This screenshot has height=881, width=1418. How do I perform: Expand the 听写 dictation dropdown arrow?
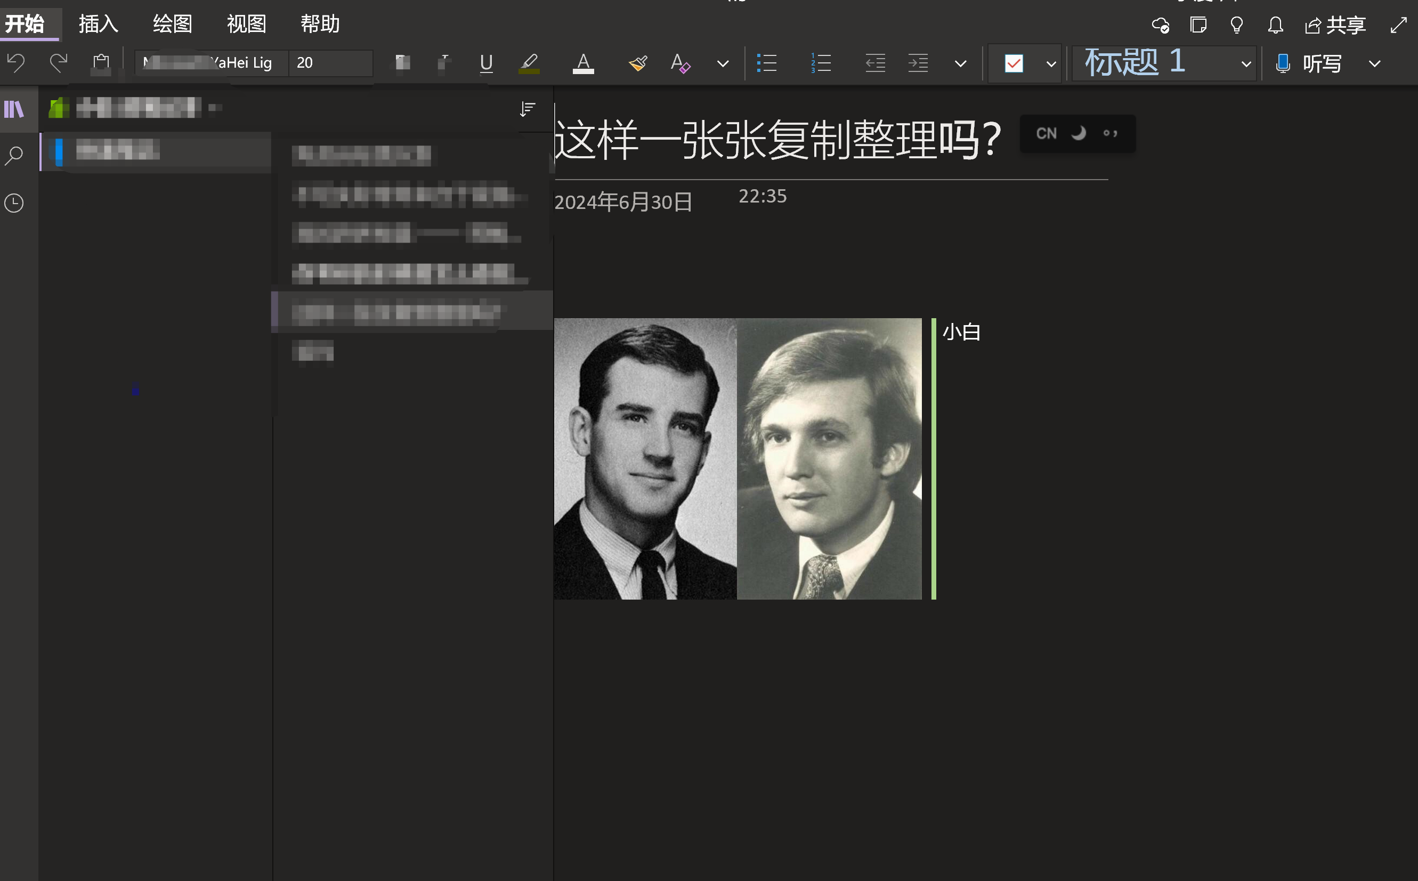tap(1375, 63)
